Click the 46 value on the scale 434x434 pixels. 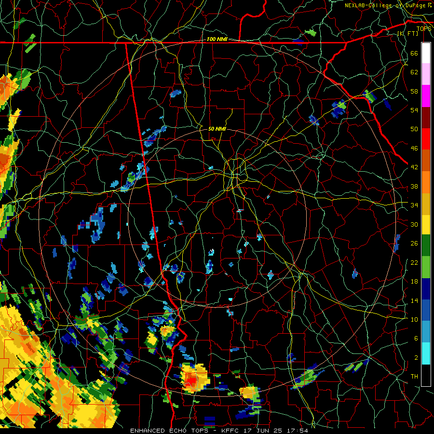click(x=414, y=148)
